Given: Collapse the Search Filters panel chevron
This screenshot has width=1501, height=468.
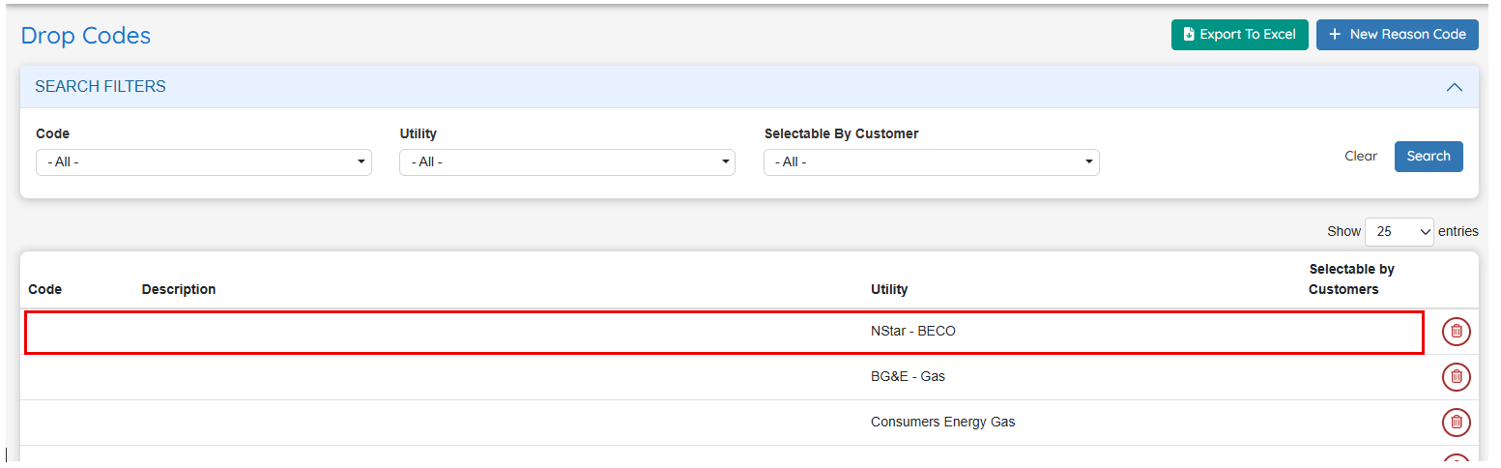Looking at the screenshot, I should (1454, 87).
